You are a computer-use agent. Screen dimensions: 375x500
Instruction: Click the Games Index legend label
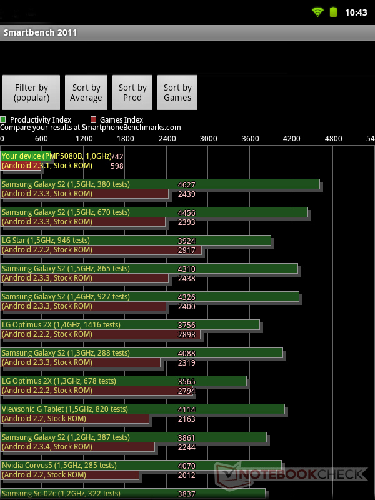click(121, 120)
